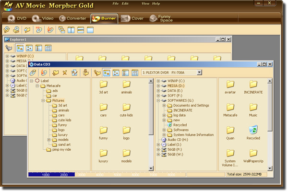Expand WINXP (C:) in Explorer1 tree
288x192 pixels.
click(x=7, y=56)
